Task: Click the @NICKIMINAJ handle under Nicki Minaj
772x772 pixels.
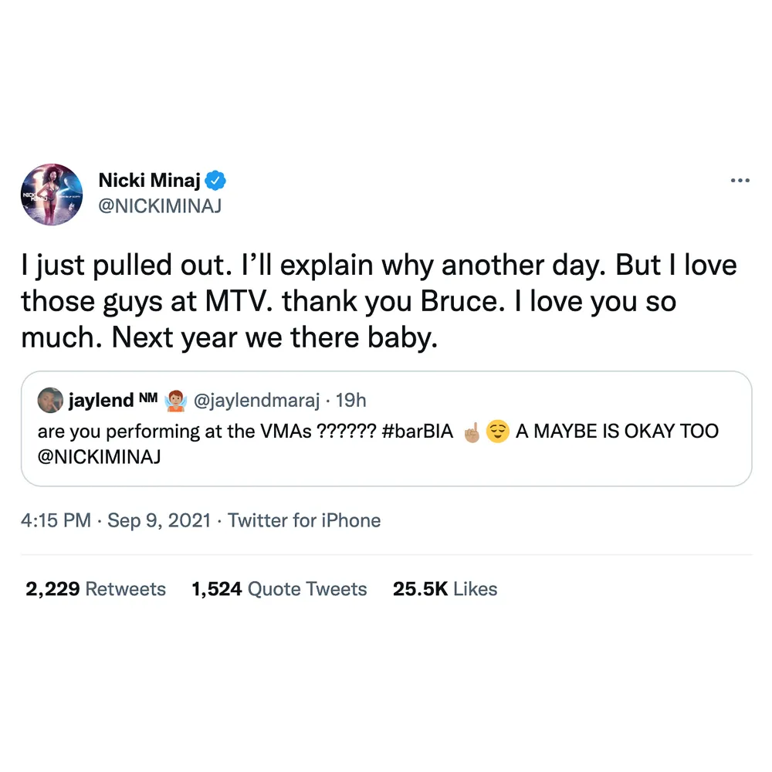Action: (161, 206)
